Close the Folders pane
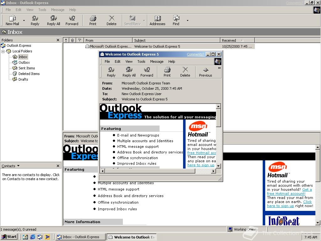Screen dimensions: 321x241 point(58,40)
